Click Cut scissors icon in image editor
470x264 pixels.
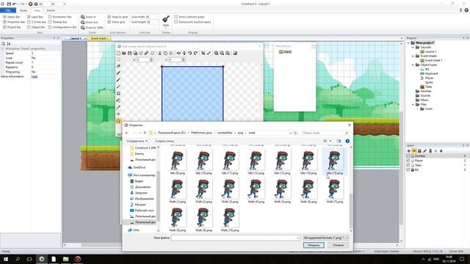point(160,53)
